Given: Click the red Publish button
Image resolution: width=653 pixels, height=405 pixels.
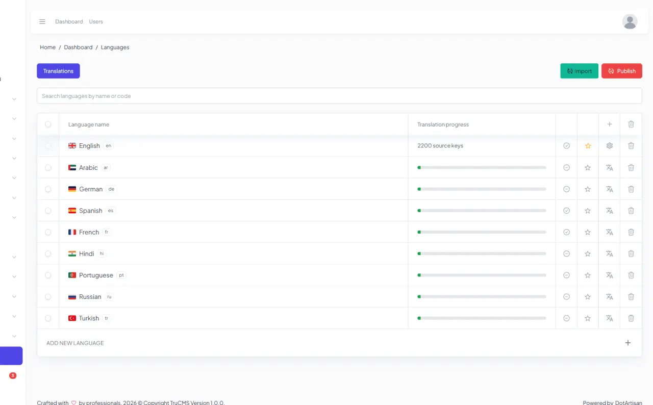Looking at the screenshot, I should coord(621,71).
